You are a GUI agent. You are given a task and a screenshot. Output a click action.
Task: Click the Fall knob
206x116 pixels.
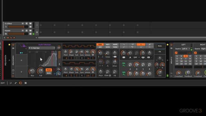[41, 71]
